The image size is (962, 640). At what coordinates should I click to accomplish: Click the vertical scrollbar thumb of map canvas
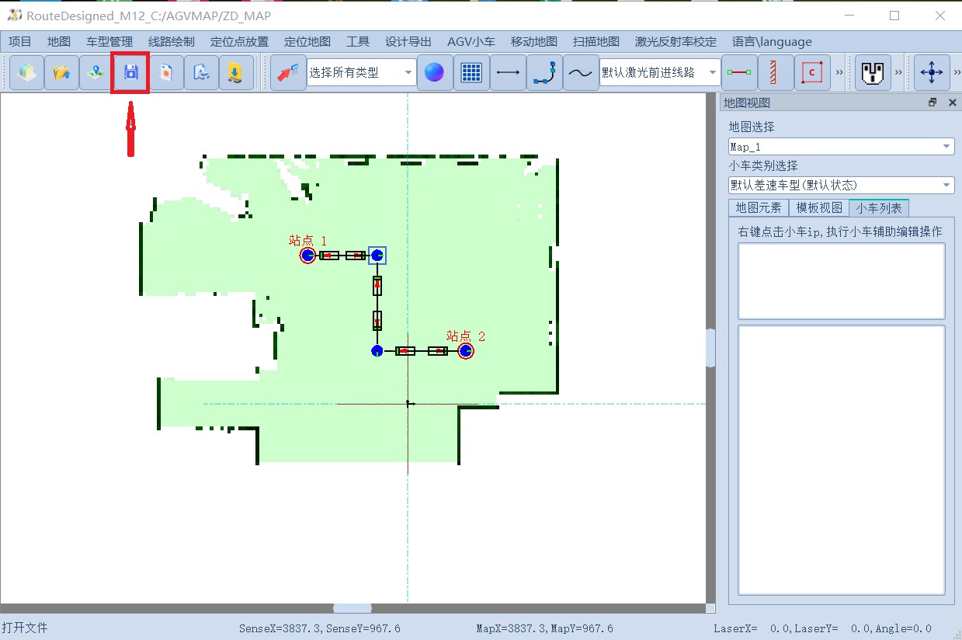click(710, 347)
